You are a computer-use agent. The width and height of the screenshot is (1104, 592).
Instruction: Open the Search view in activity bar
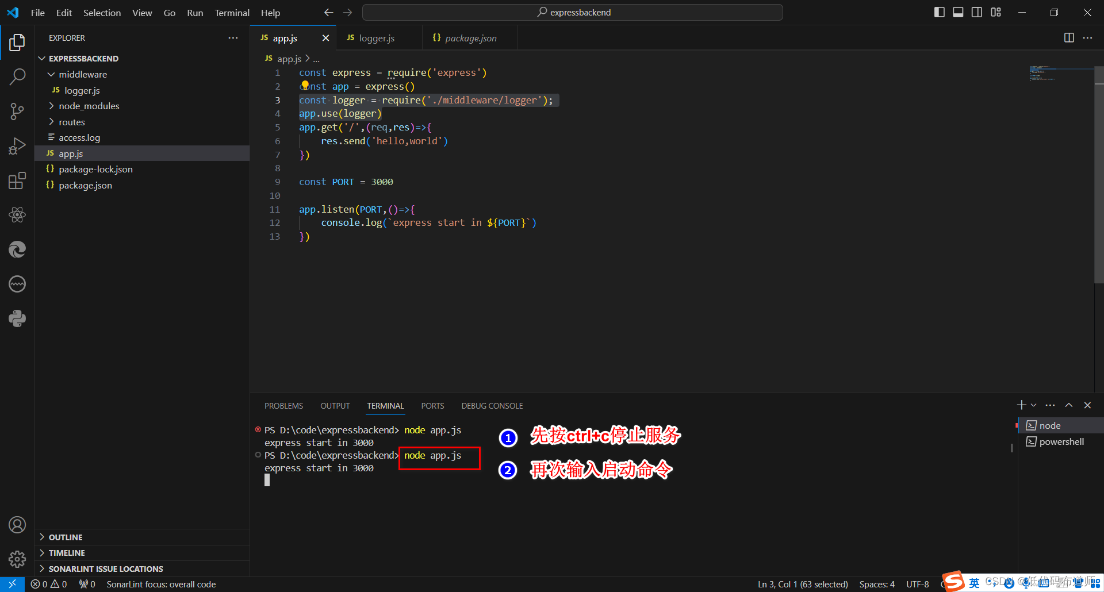click(x=17, y=76)
